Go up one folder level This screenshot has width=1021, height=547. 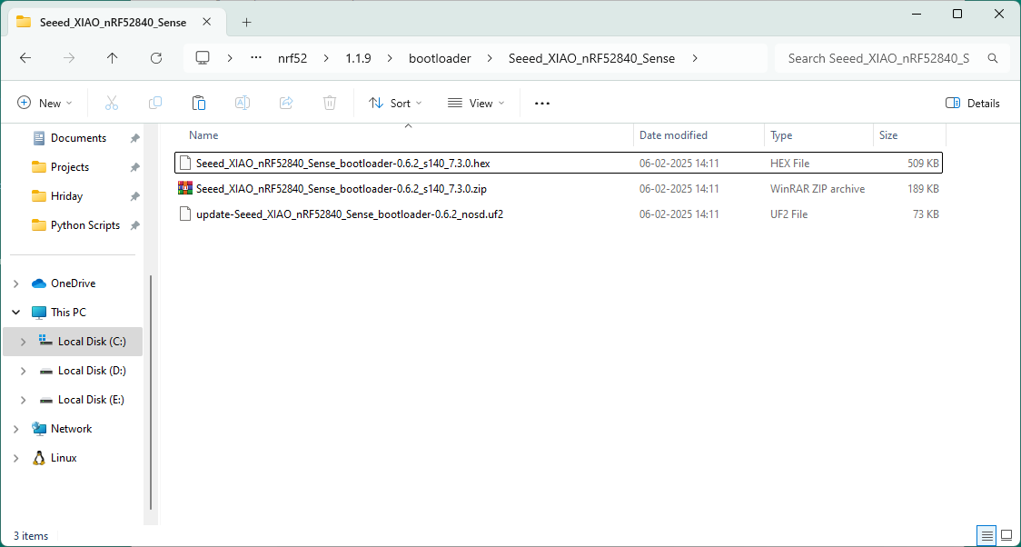point(112,58)
